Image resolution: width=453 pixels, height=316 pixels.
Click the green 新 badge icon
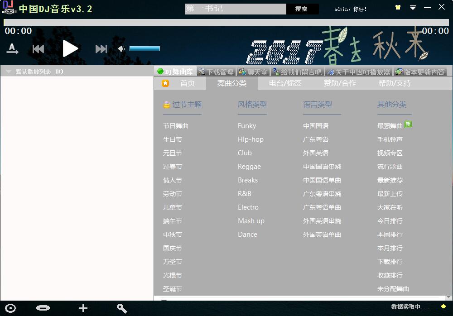pos(408,124)
